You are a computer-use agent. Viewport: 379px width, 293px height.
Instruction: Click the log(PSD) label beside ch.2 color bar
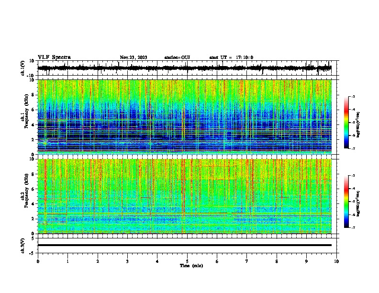tap(358, 203)
